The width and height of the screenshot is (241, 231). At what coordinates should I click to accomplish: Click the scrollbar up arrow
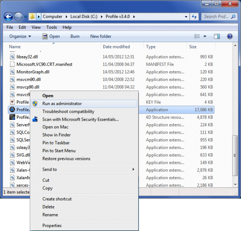click(235, 45)
